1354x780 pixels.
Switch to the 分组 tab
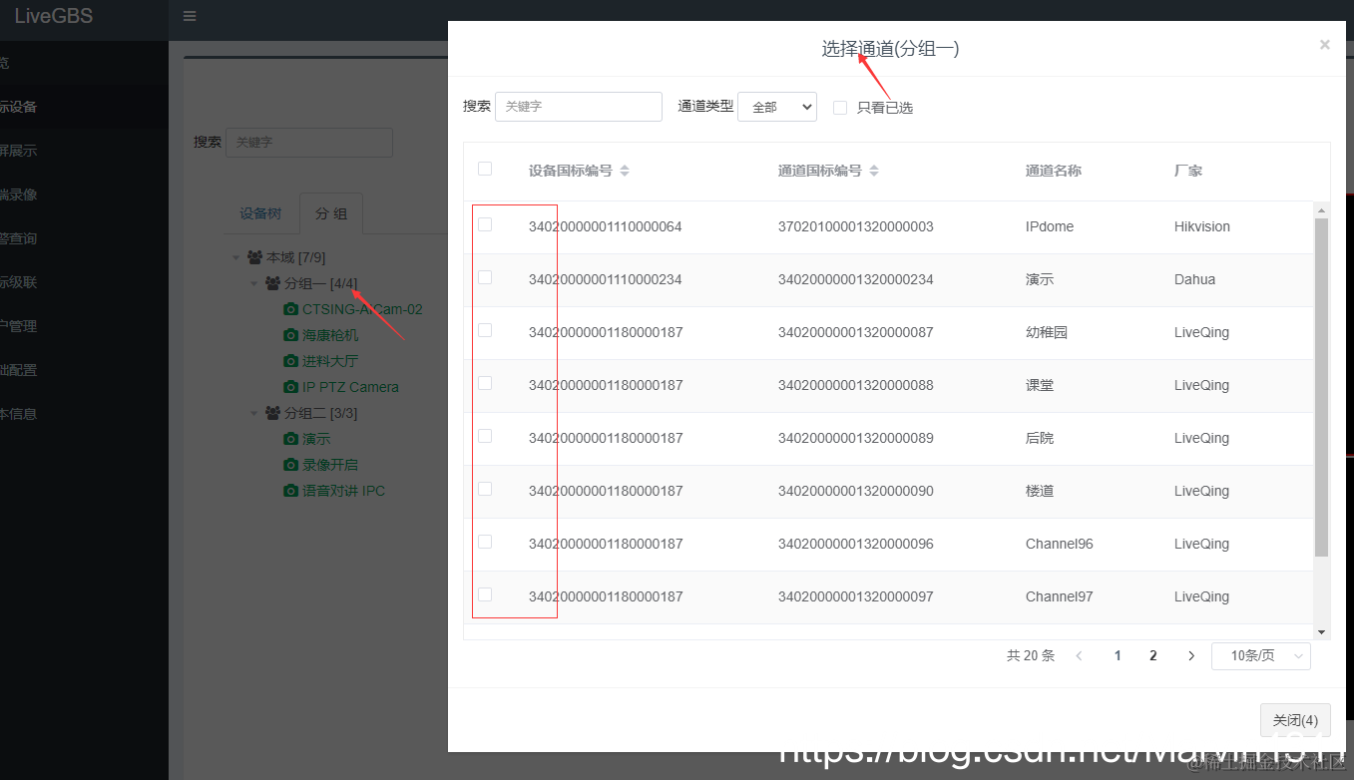(x=331, y=213)
